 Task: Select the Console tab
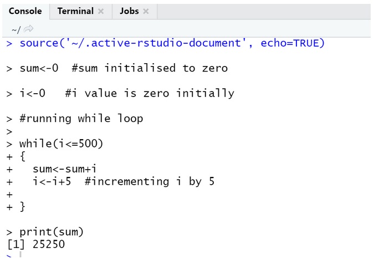[x=25, y=11]
